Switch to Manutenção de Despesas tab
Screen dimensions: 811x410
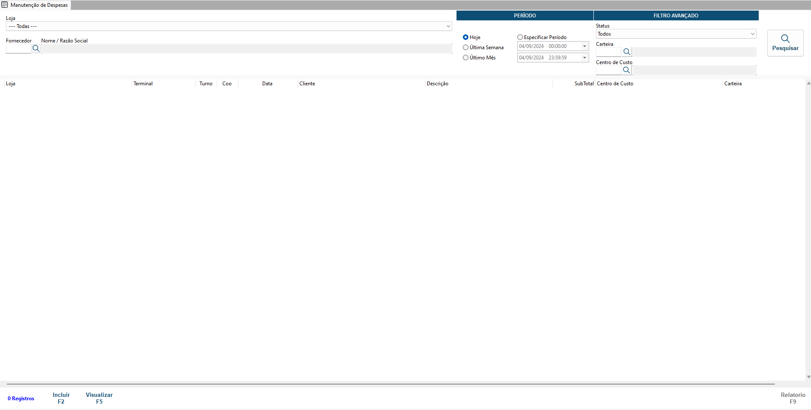tap(35, 5)
